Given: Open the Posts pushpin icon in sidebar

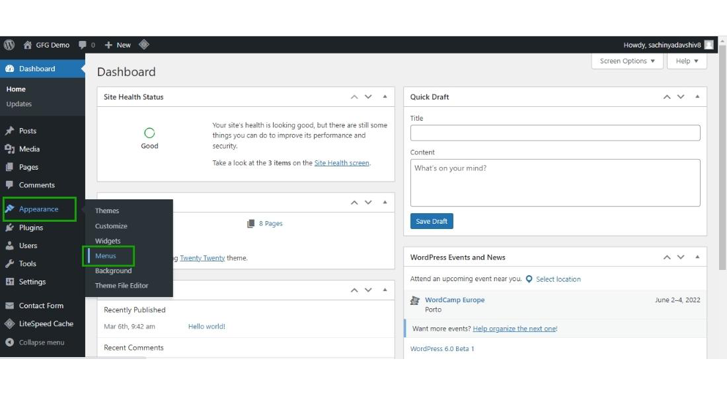Looking at the screenshot, I should (x=9, y=131).
